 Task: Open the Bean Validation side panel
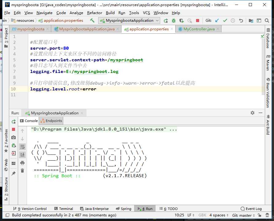[x=268, y=93]
